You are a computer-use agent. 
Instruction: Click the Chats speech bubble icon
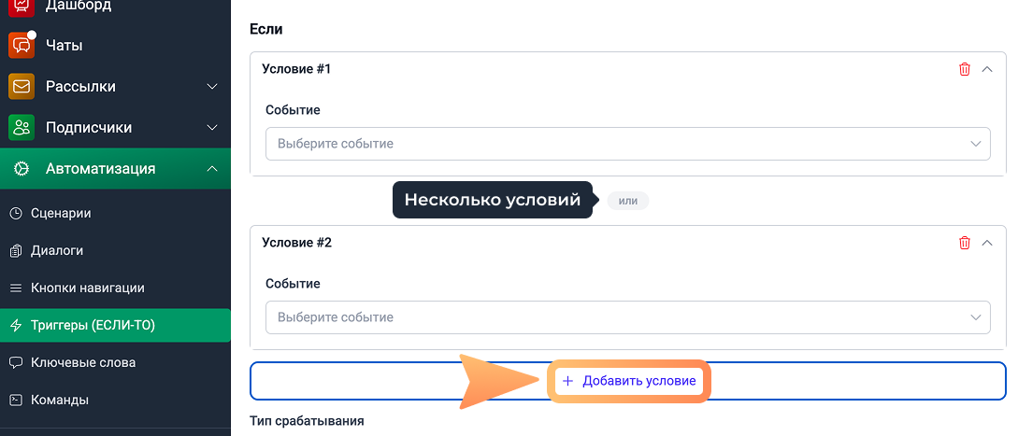[22, 46]
